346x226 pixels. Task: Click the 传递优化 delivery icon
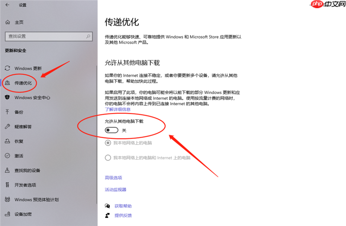(7, 83)
